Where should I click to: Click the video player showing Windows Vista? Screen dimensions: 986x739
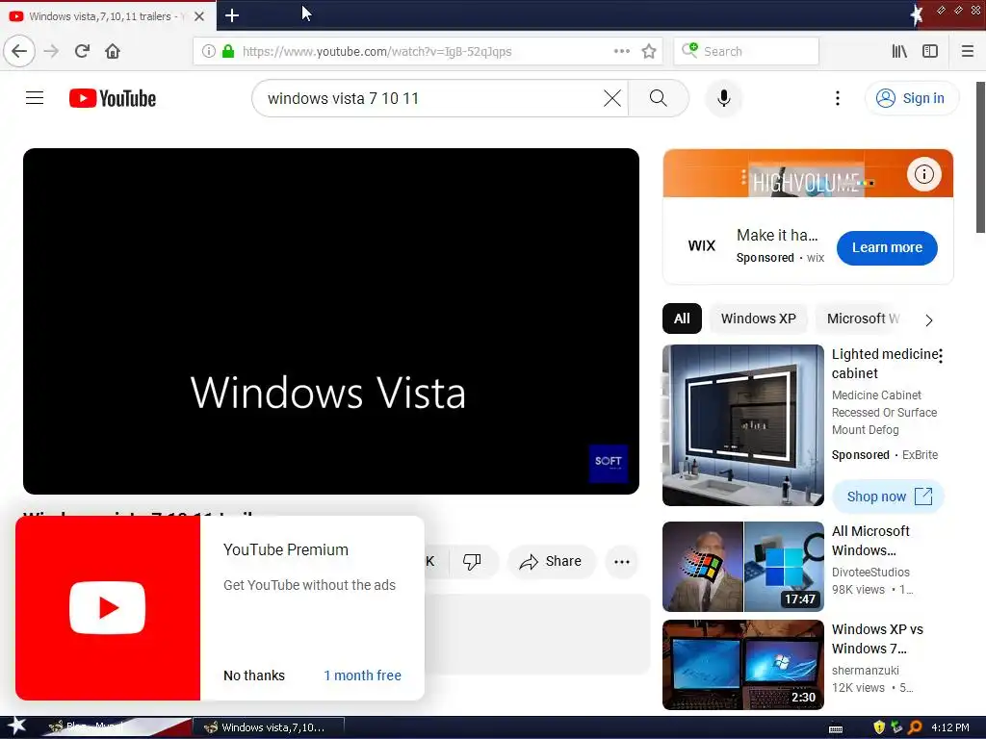point(331,321)
